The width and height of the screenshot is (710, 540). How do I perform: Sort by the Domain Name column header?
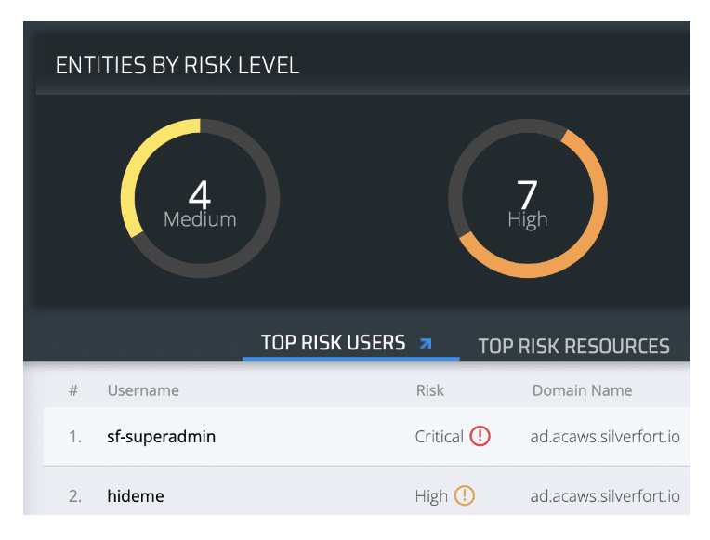tap(582, 390)
